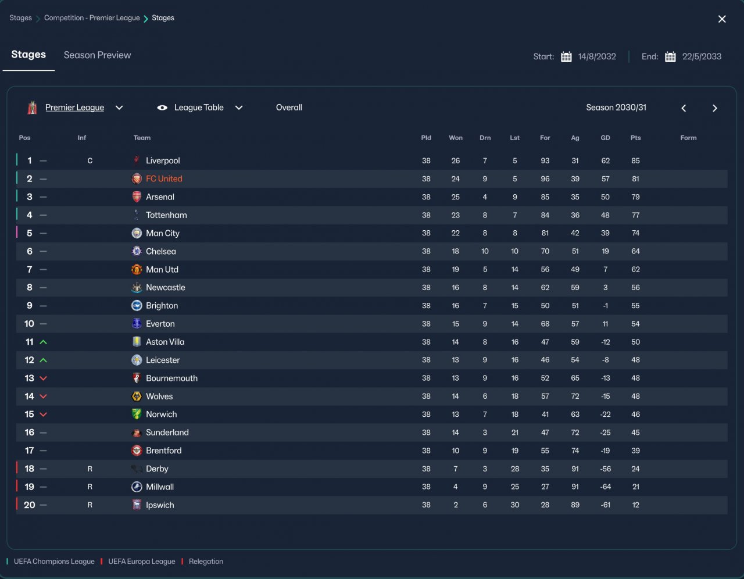
Task: Switch to the Season Preview tab
Action: pos(97,55)
